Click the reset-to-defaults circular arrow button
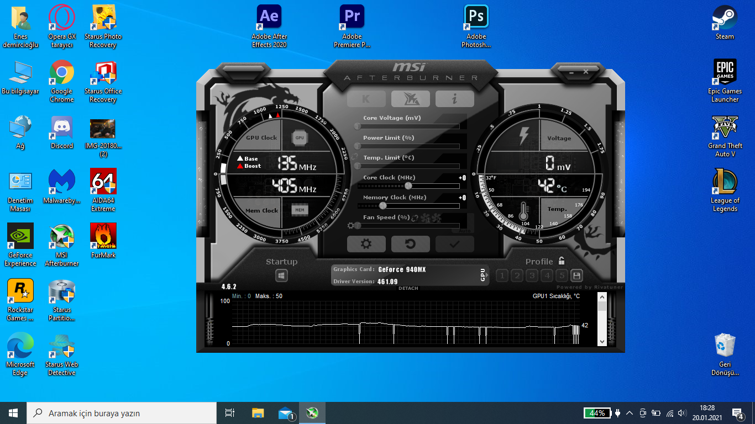The height and width of the screenshot is (424, 755). 410,244
